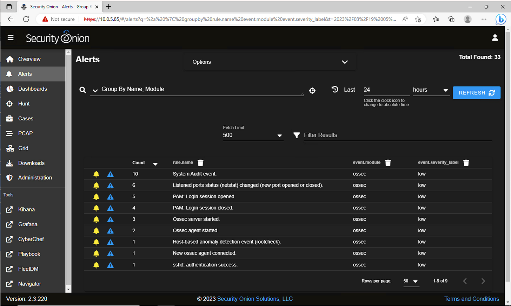Open the Fetch Limit 500 dropdown
Image resolution: width=511 pixels, height=306 pixels.
(253, 135)
